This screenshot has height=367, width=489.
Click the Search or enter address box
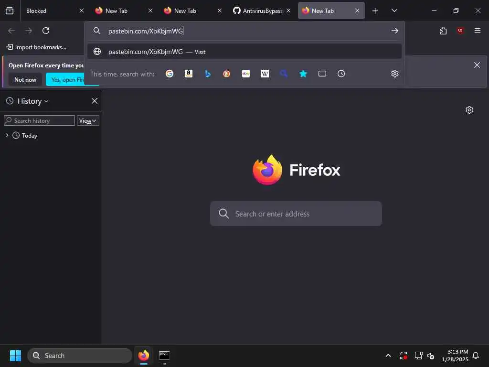pyautogui.click(x=296, y=214)
